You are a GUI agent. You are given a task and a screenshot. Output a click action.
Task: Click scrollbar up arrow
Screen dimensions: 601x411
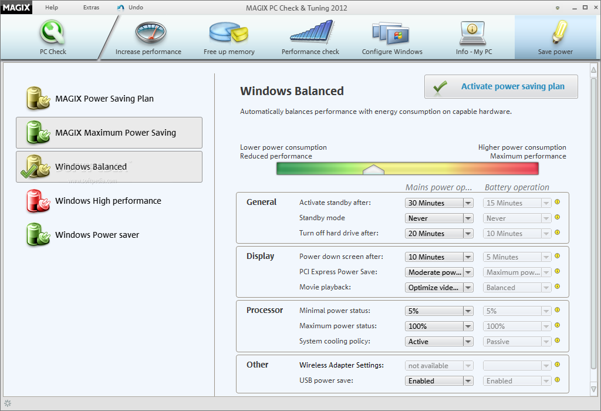[593, 70]
